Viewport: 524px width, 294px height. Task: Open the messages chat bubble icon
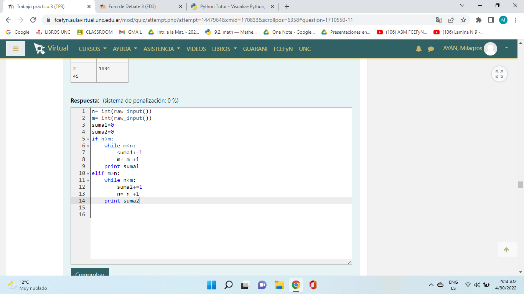[431, 49]
